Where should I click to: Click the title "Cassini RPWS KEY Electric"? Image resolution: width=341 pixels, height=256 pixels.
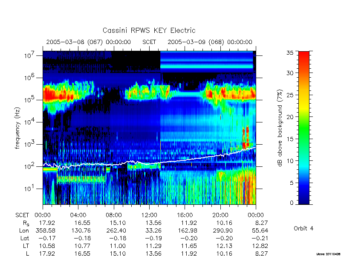149,30
